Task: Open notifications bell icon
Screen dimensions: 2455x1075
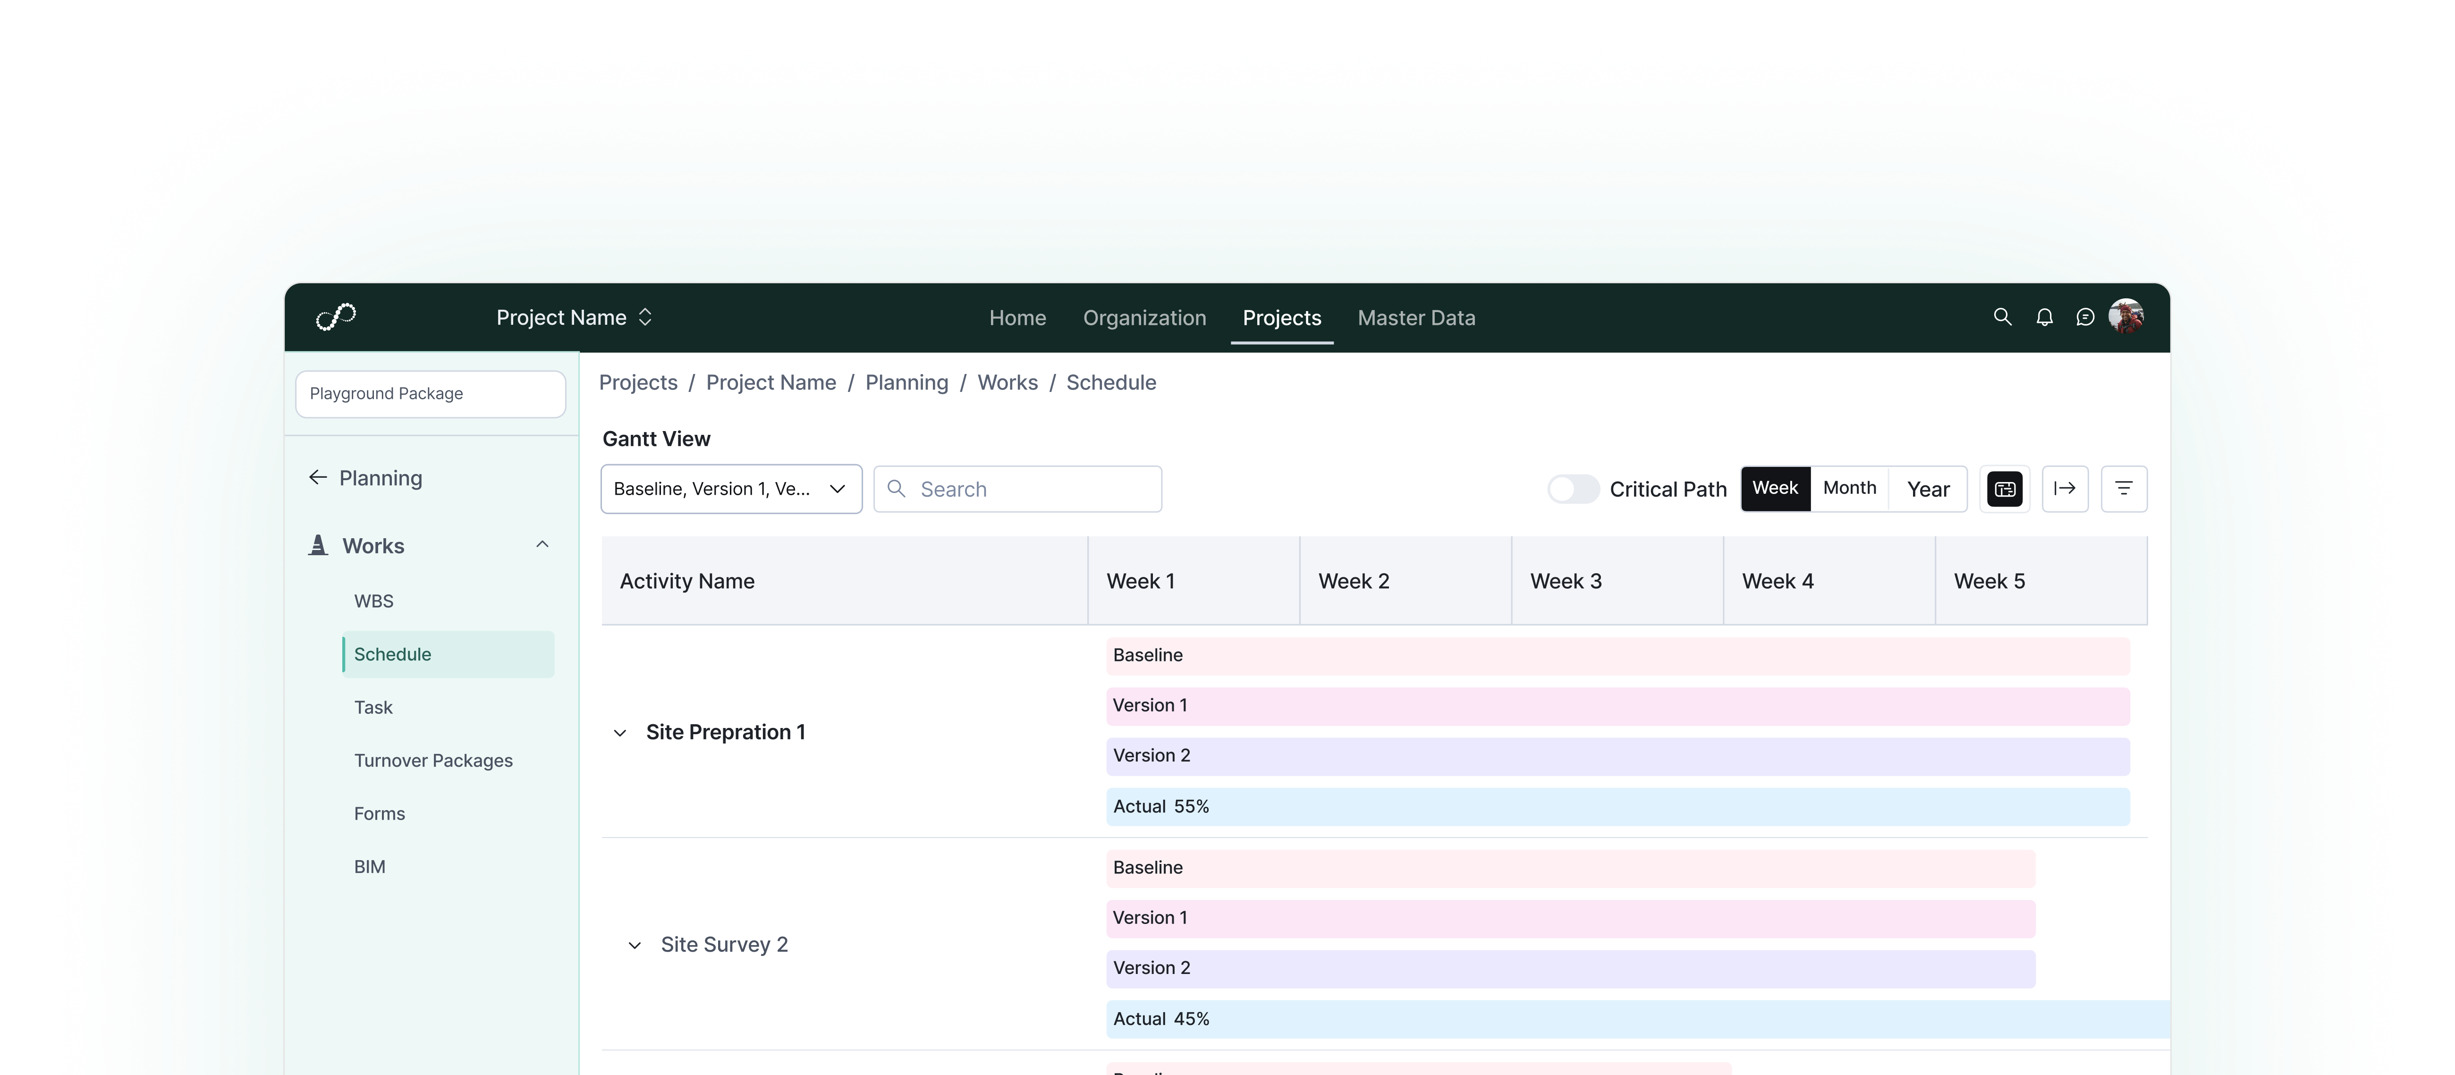Action: point(2044,316)
